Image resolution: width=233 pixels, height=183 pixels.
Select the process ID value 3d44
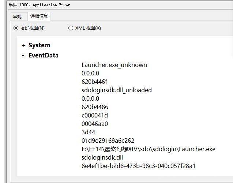coord(89,132)
